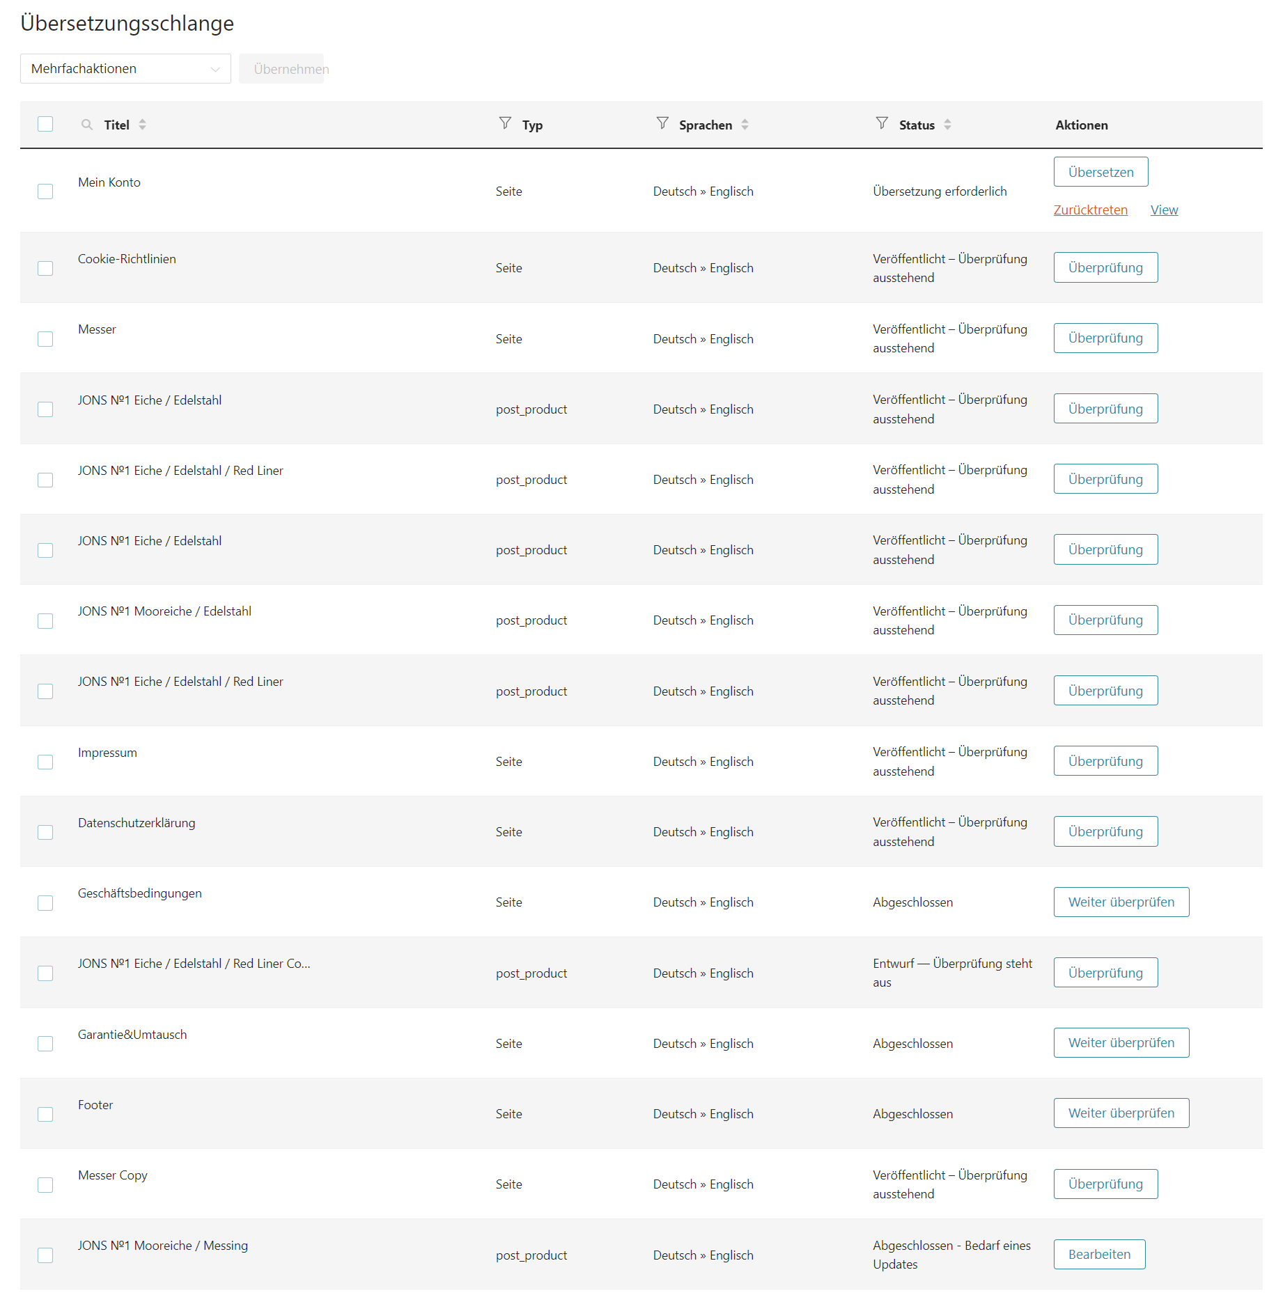Open the Sprachen filter funnel icon
Screen dimensions: 1276x1309
point(662,123)
